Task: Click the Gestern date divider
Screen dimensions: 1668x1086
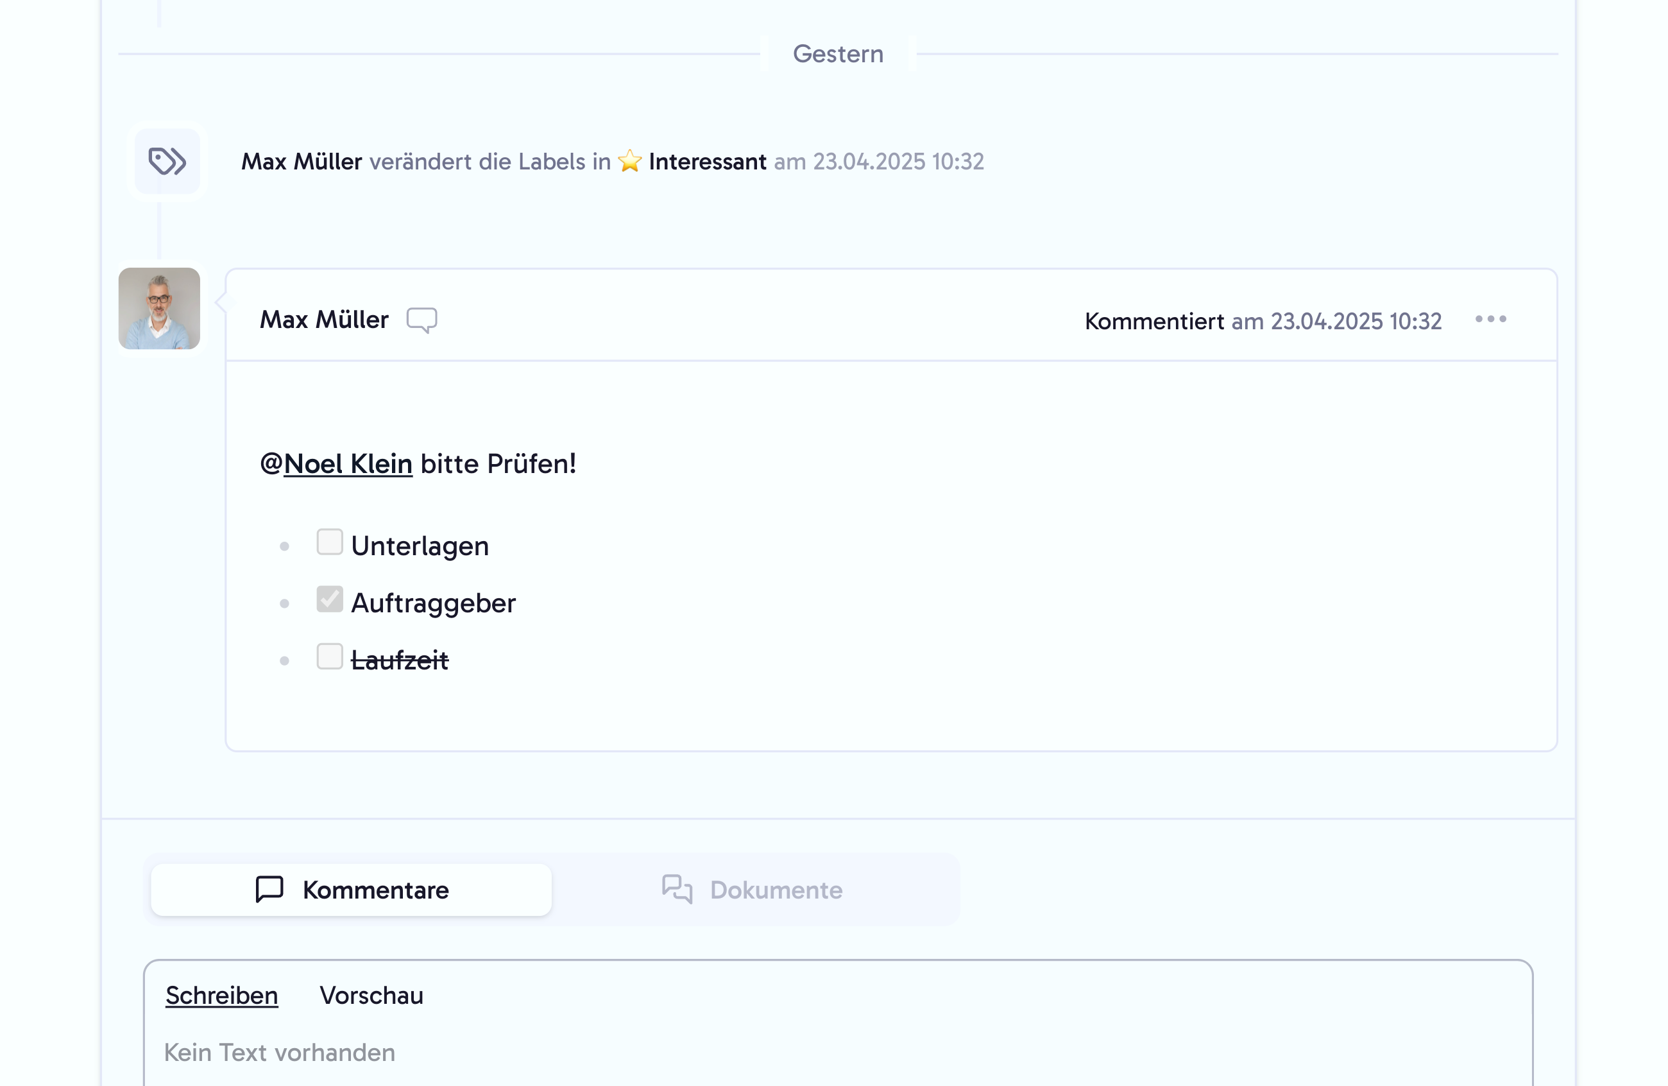Action: tap(838, 53)
